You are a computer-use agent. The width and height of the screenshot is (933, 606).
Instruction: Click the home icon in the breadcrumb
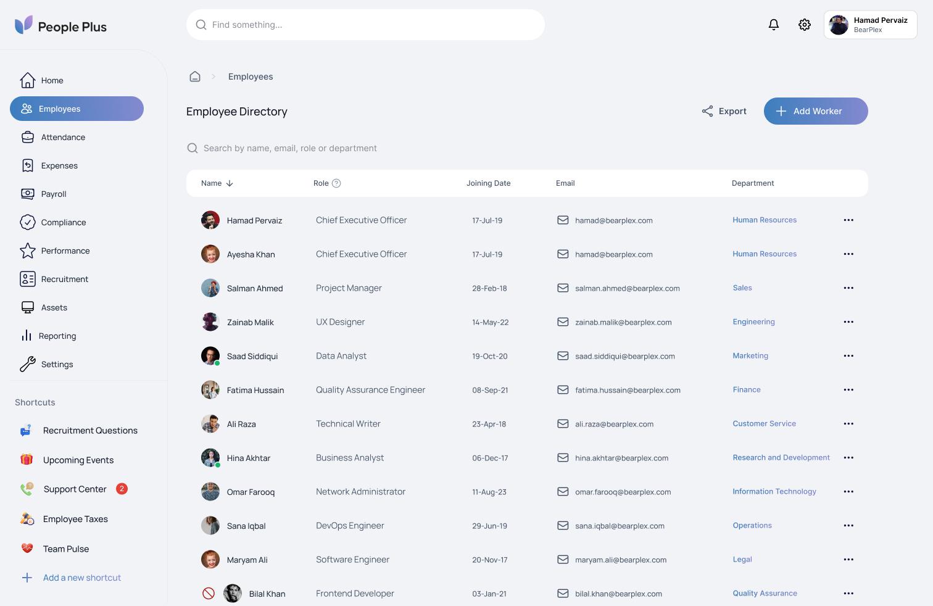click(195, 76)
